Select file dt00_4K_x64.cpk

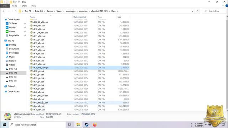click(x=41, y=22)
